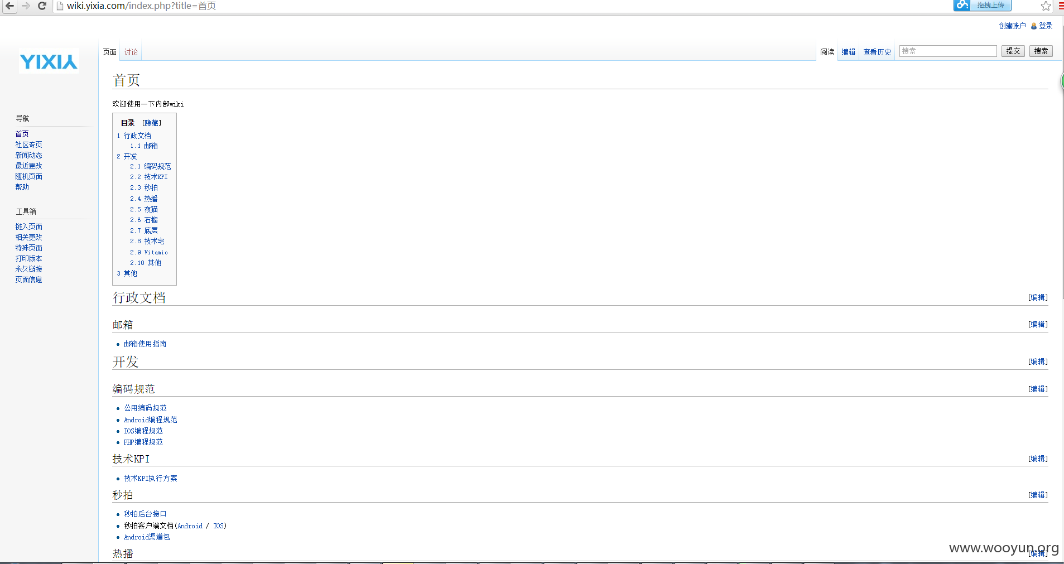
Task: Jump to contents entry 2.9 Vitamio
Action: click(149, 252)
